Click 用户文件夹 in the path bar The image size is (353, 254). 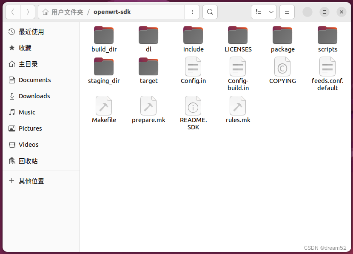(67, 12)
